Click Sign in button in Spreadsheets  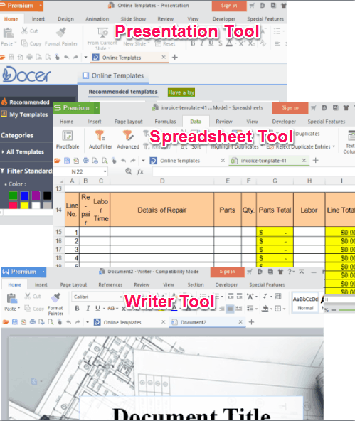point(290,107)
